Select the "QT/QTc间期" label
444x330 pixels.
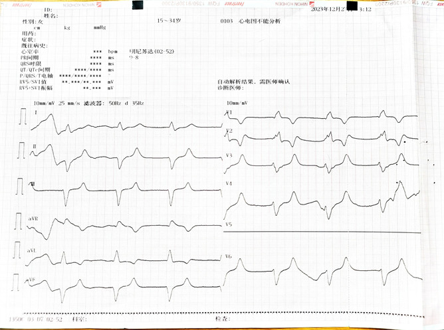[x=35, y=70]
